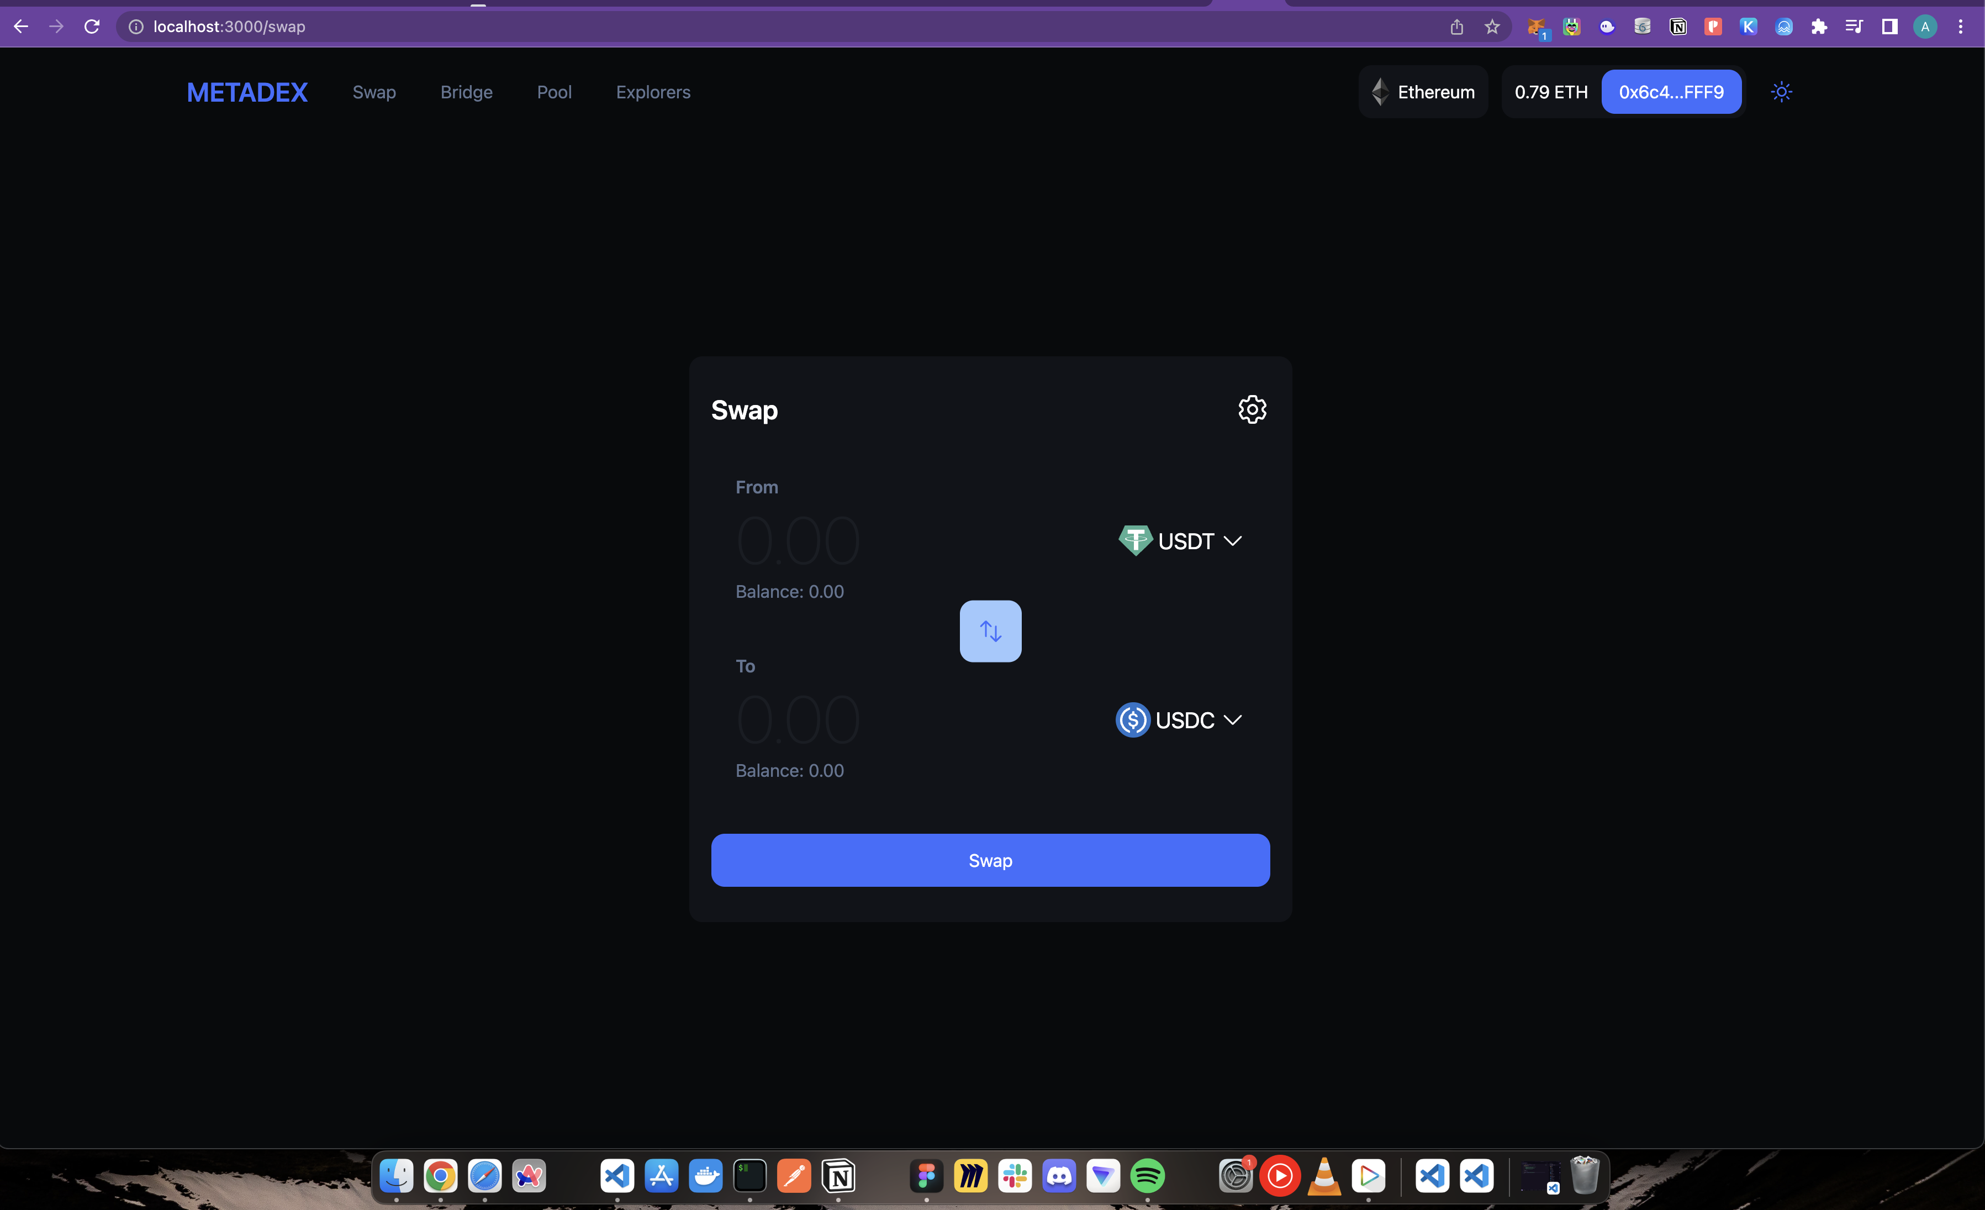Open Spotify from the dock
The height and width of the screenshot is (1210, 1985).
[1147, 1176]
